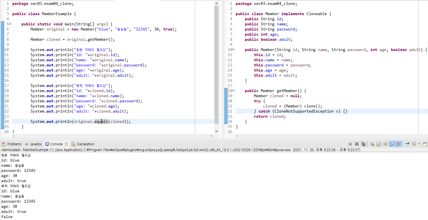Collapse the Member constructor fold at line 10
This screenshot has width=428, height=220.
(x=234, y=50)
